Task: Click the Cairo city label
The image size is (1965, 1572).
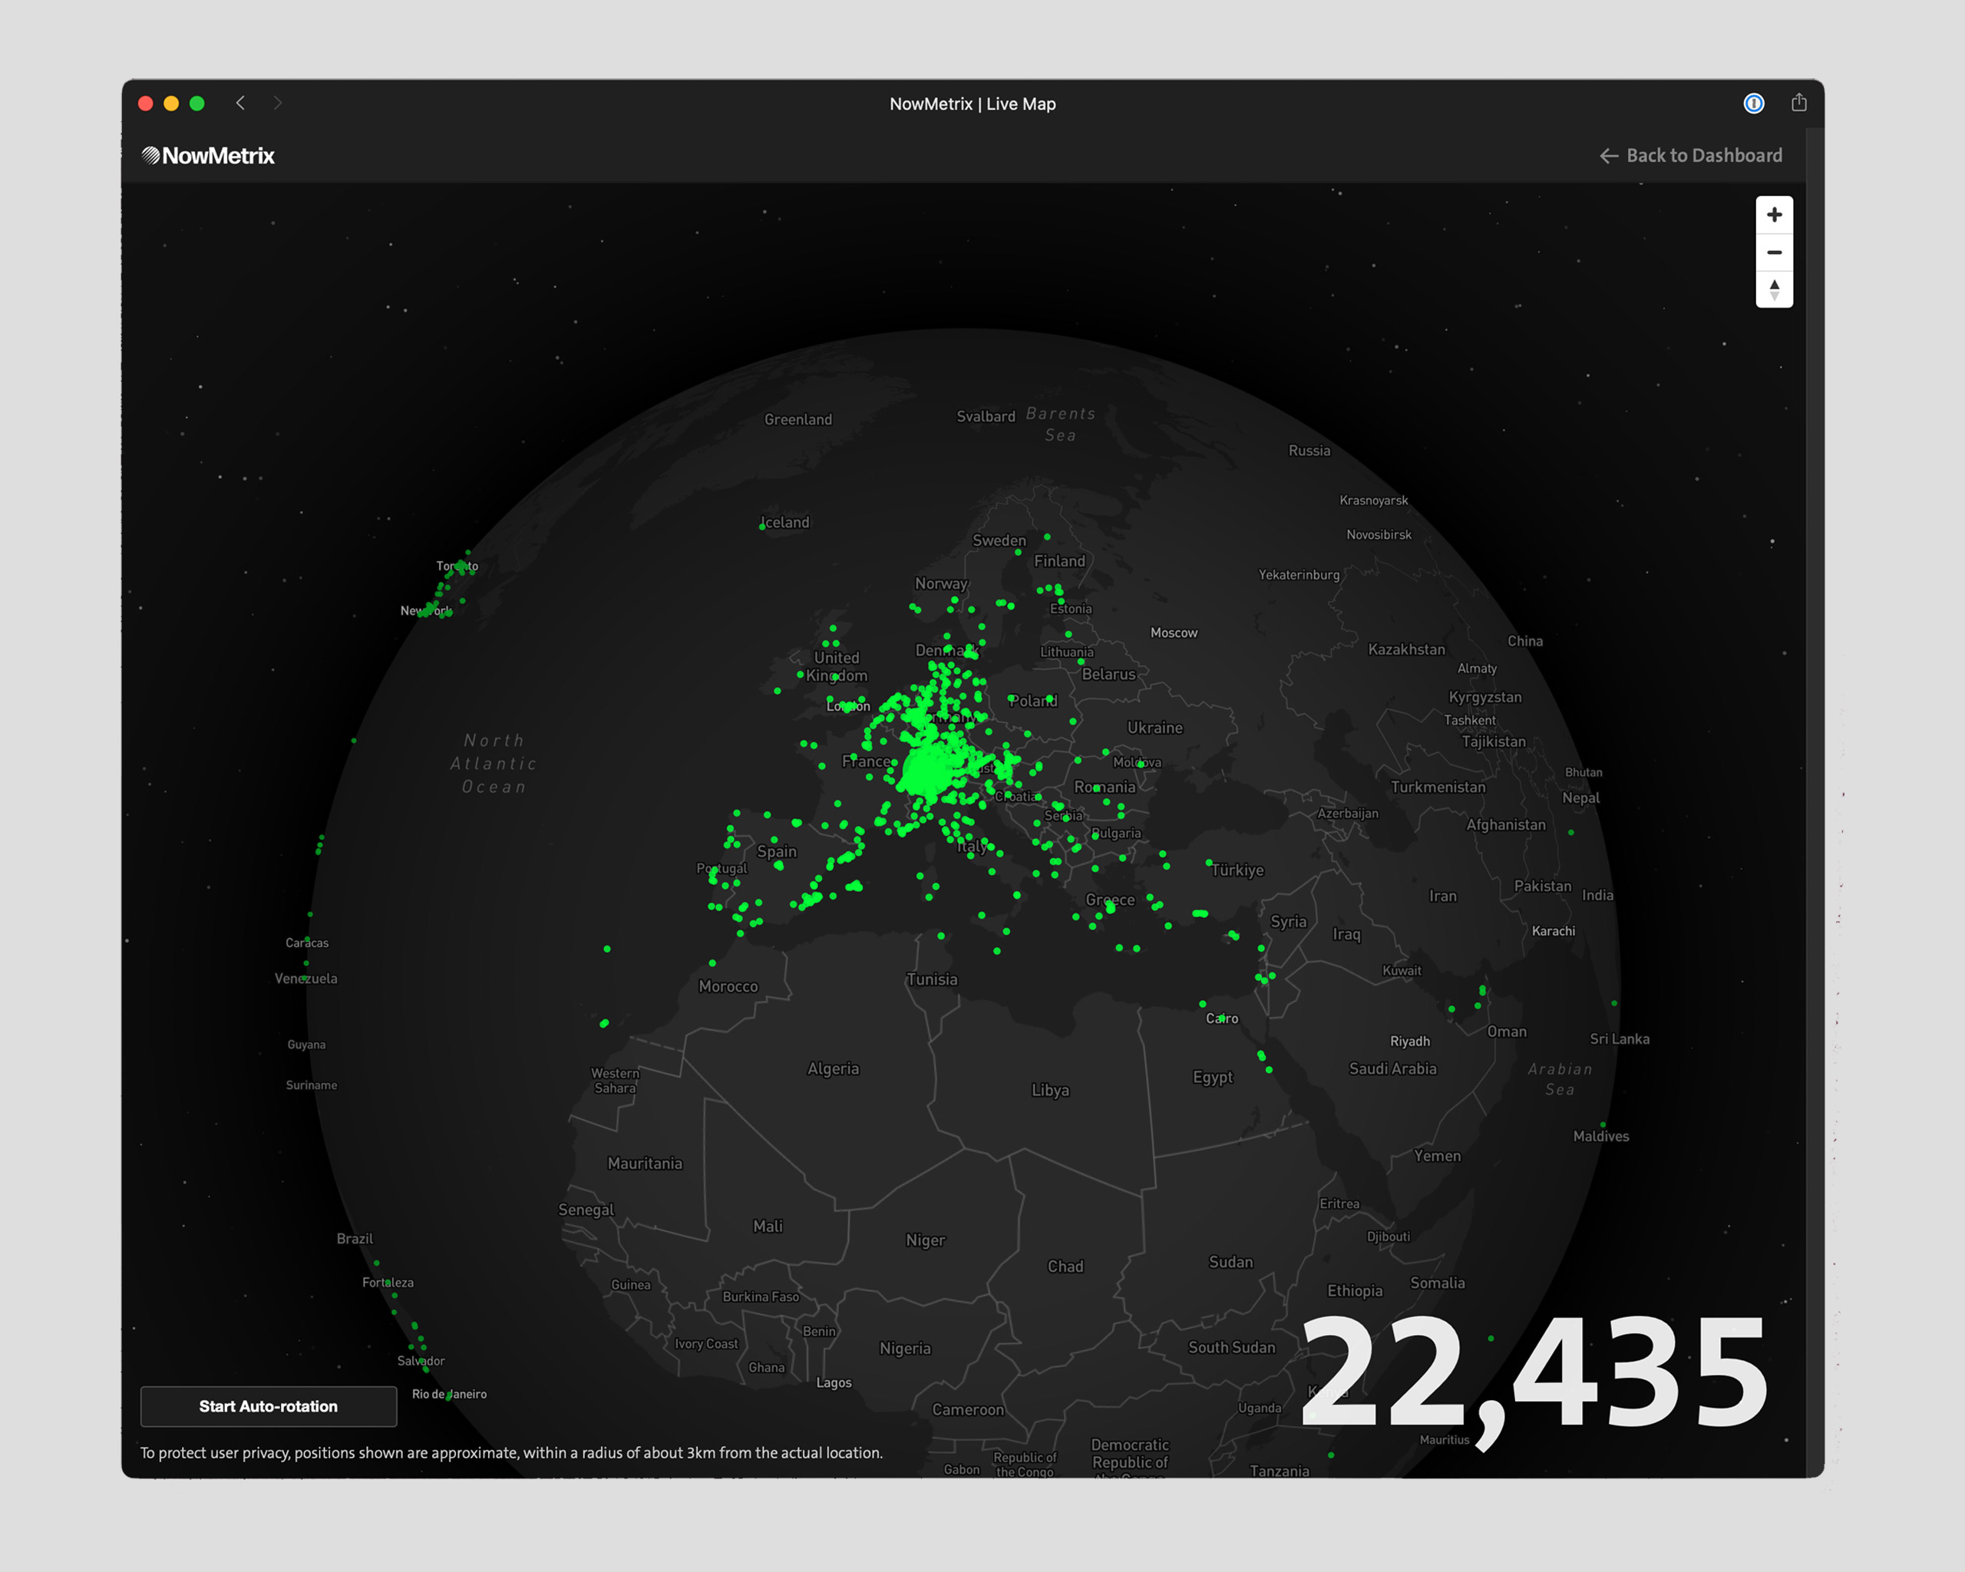Action: pos(1221,1018)
